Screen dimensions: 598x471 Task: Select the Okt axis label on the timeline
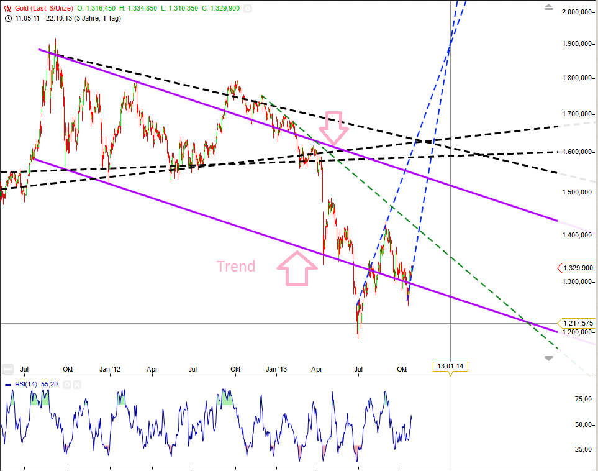click(402, 369)
